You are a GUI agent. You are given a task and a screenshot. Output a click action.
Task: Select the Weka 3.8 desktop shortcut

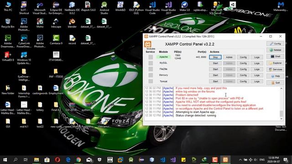184,6
